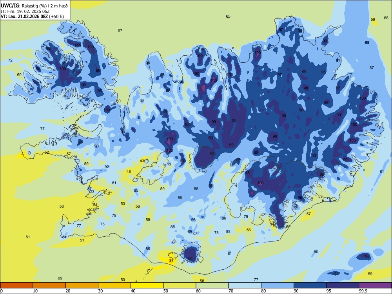Click the "43" humidity value on the map
Screen dimensions: 392x294
coord(142,161)
